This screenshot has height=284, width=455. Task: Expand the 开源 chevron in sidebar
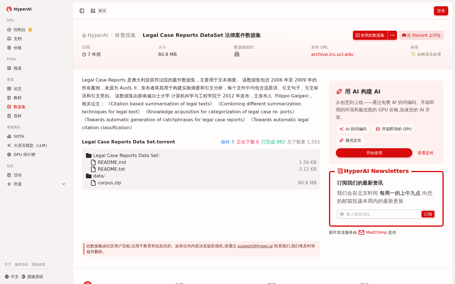click(64, 184)
